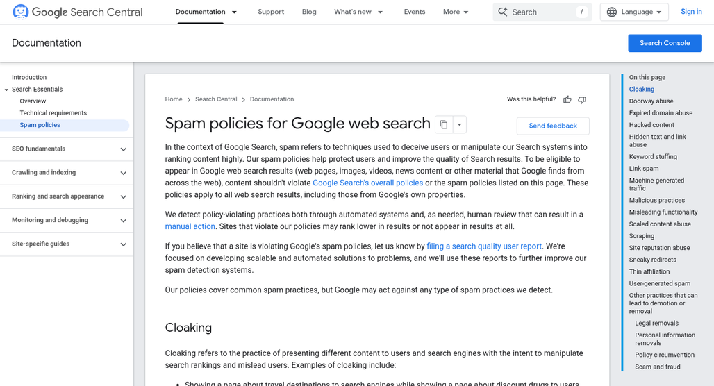
Task: Jump to Scaled content abuse section
Action: pyautogui.click(x=660, y=224)
